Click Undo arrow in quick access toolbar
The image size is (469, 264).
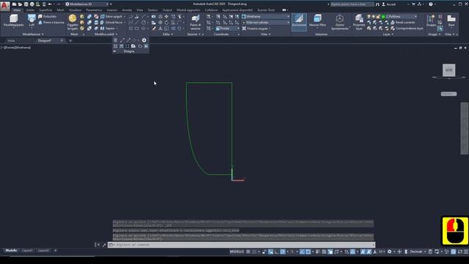coord(50,4)
